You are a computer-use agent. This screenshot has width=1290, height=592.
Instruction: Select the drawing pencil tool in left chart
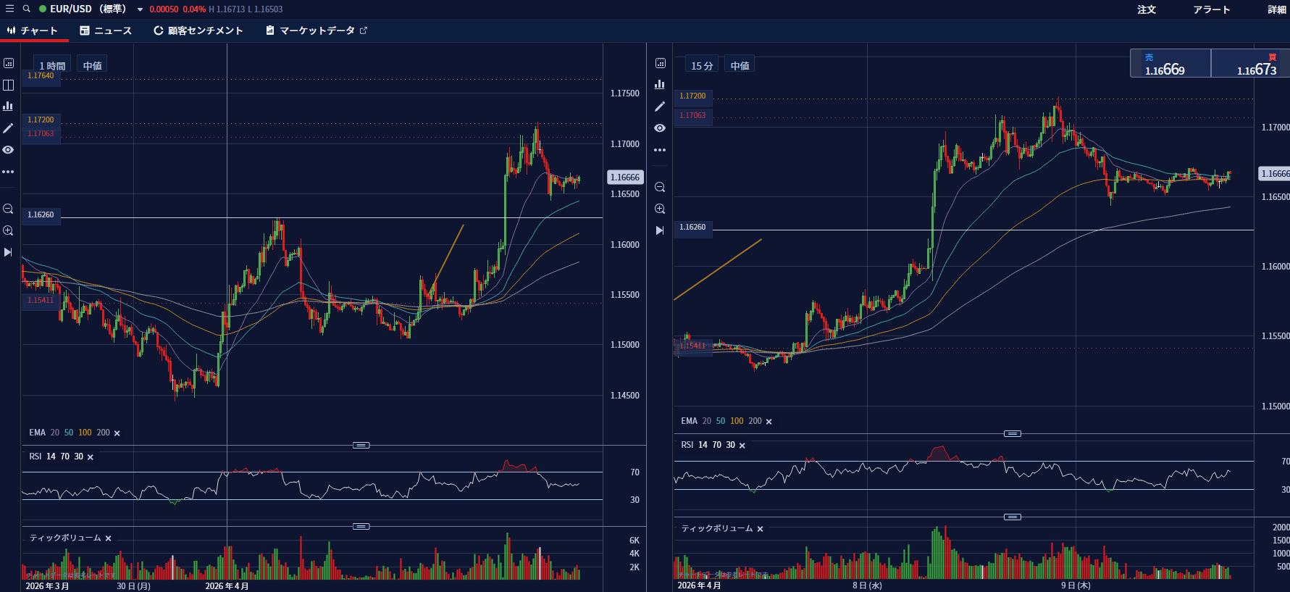[9, 128]
